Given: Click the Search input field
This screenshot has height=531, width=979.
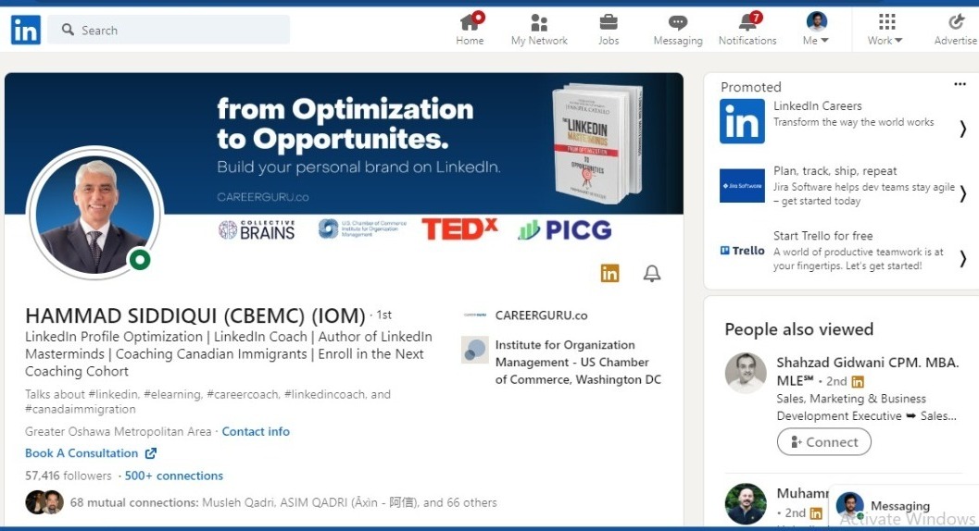Looking at the screenshot, I should tap(169, 30).
